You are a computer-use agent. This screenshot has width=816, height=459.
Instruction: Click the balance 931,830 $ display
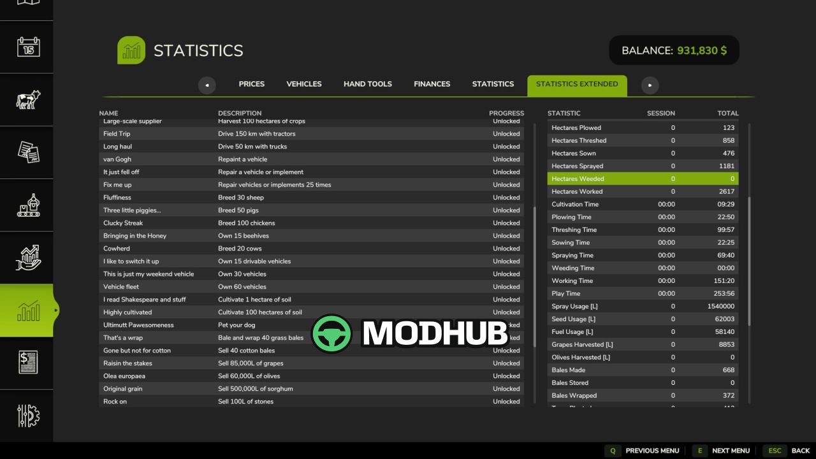click(674, 50)
